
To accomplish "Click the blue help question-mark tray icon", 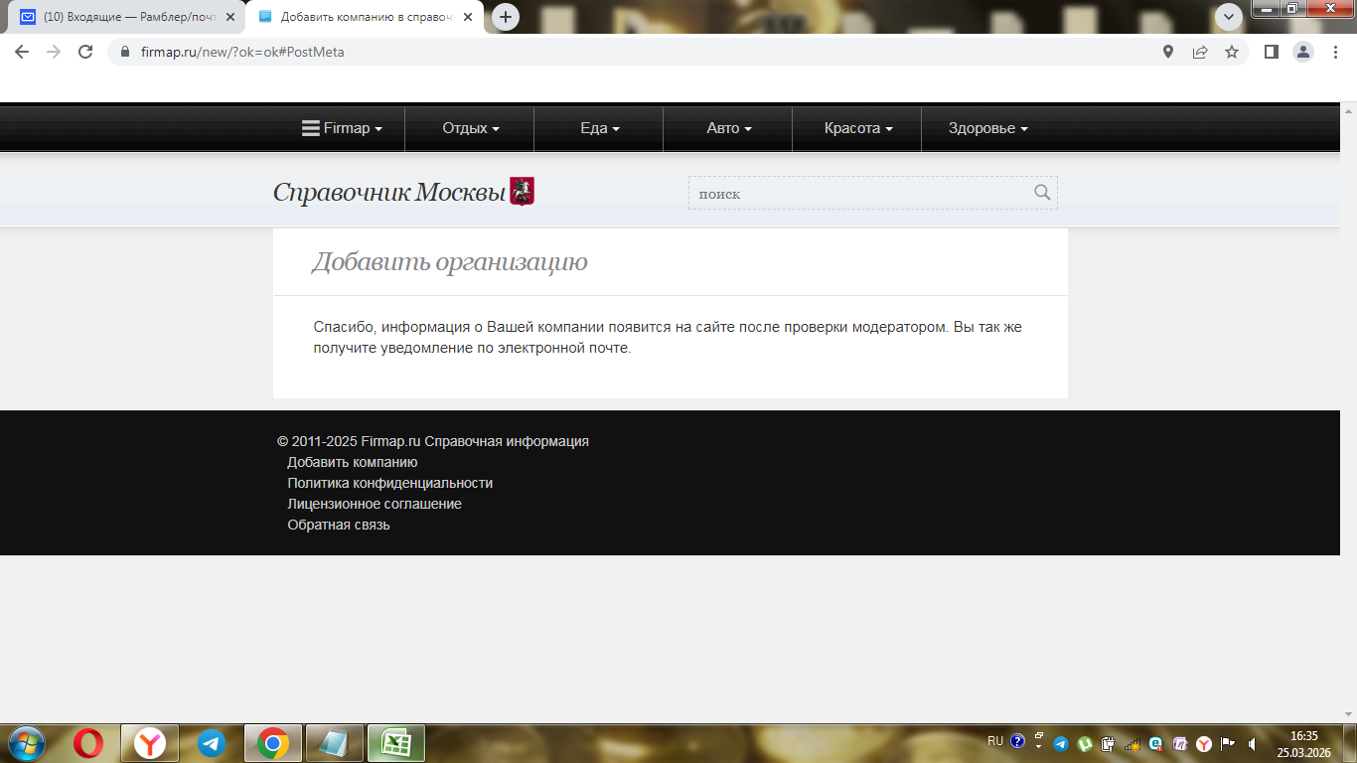I will 1017,741.
